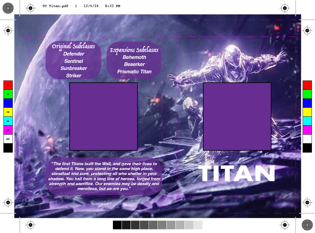Select the Expansions Subclasses panel header
The height and width of the screenshot is (233, 315).
pos(134,50)
